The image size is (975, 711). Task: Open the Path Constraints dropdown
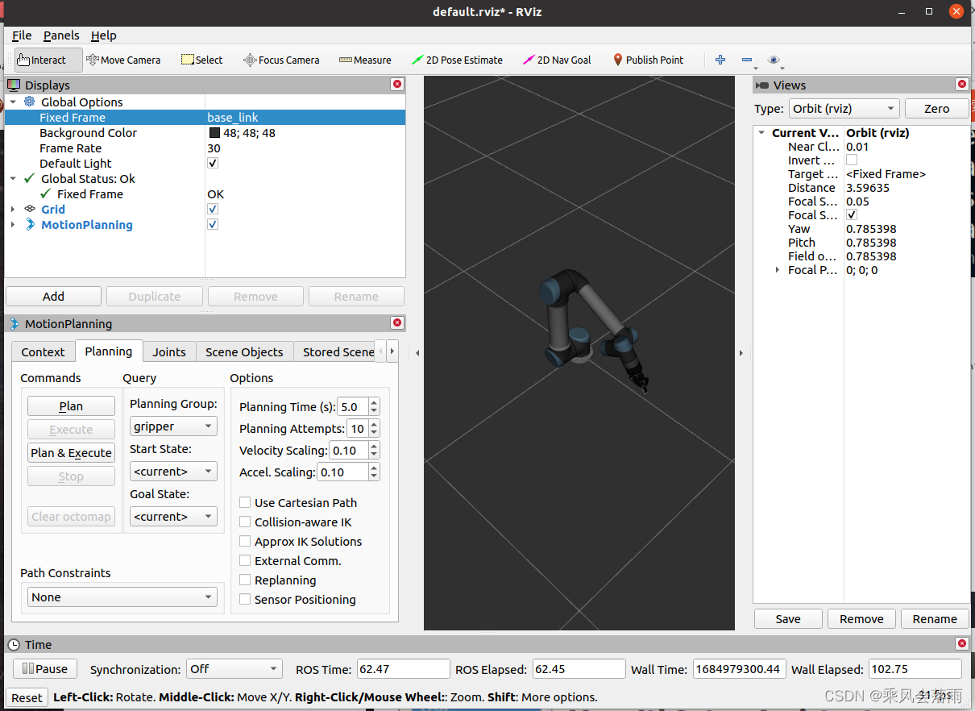coord(121,597)
